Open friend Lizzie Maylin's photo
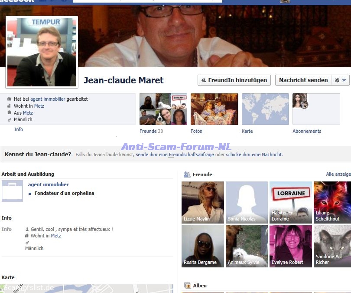The height and width of the screenshot is (293, 351). coord(202,202)
